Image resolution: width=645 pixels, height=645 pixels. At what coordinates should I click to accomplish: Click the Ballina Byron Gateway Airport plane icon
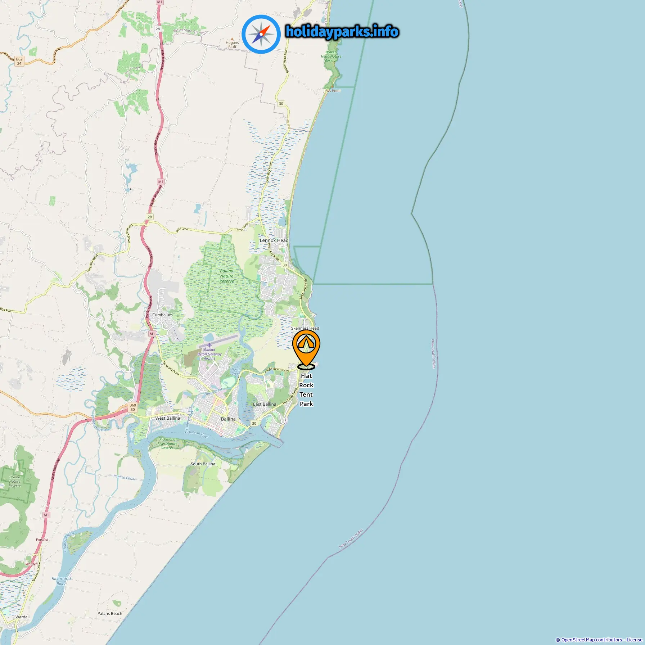pyautogui.click(x=209, y=345)
